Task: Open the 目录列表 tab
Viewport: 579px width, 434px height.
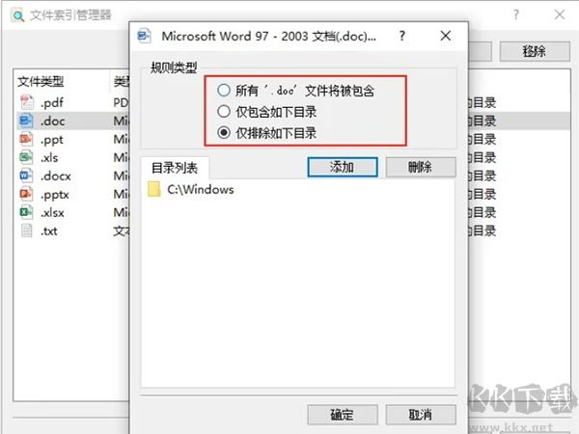Action: point(175,168)
